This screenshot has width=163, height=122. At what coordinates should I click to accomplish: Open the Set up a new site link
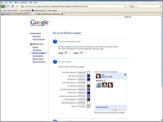38,39
